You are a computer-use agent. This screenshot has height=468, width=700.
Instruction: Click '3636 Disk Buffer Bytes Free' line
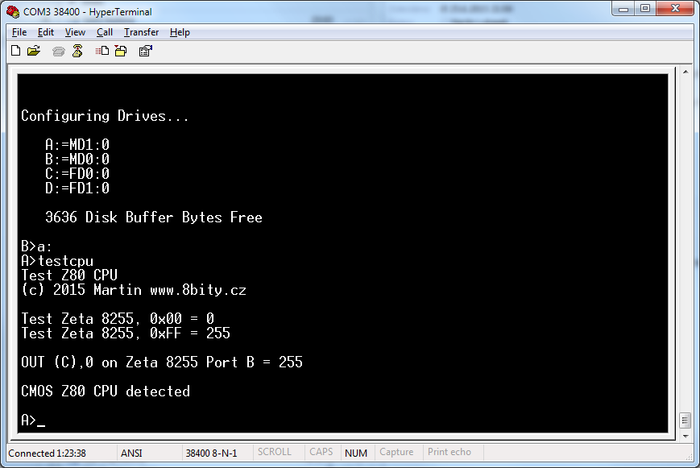pos(154,217)
